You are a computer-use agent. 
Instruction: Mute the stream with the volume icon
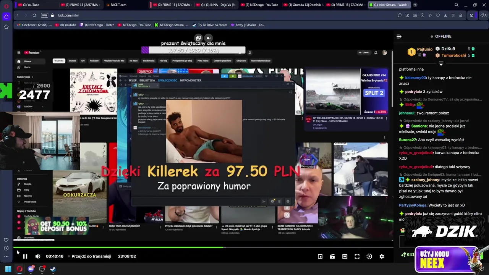coord(38,256)
